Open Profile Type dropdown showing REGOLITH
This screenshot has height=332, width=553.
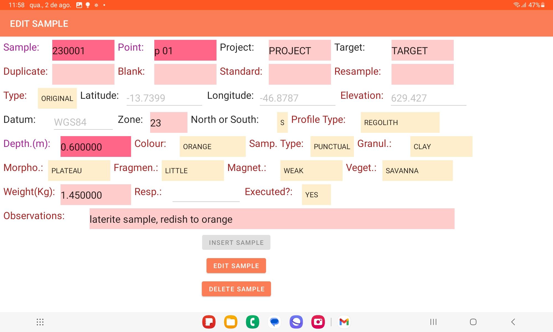(x=400, y=122)
